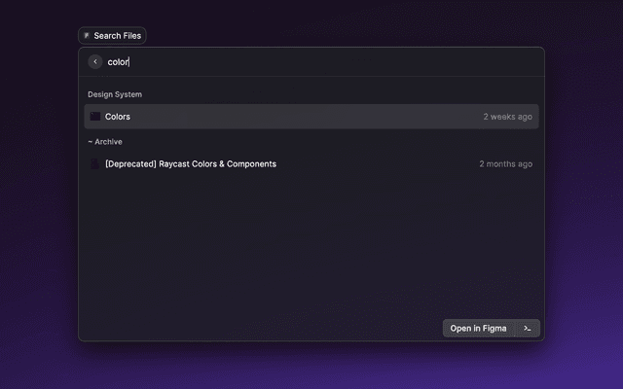623x389 pixels.
Task: Go back using the left arrow button
Action: [x=95, y=62]
